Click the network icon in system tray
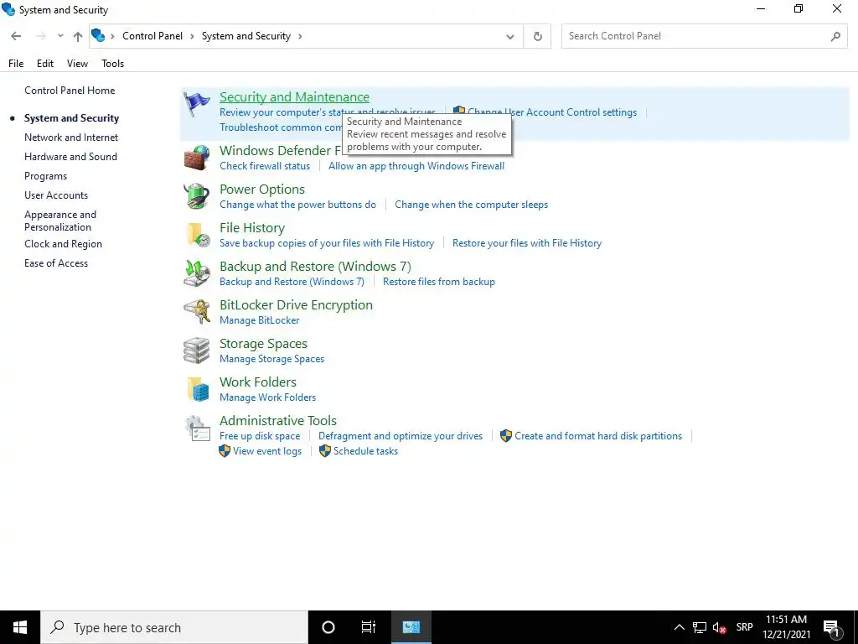 (x=700, y=627)
